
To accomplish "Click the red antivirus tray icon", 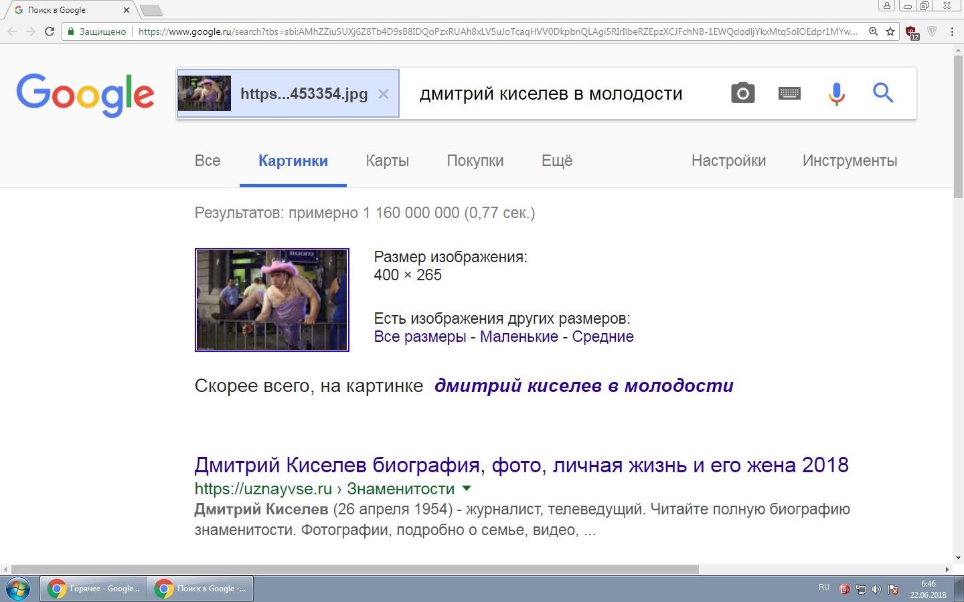I will coord(845,589).
